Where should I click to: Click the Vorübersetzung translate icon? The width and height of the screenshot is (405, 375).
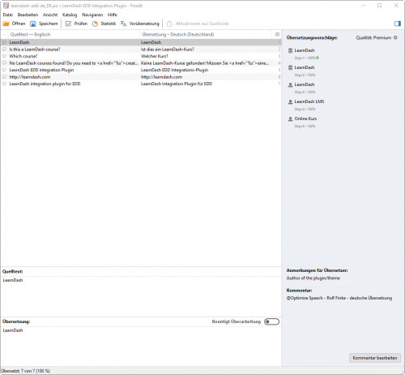pyautogui.click(x=123, y=24)
